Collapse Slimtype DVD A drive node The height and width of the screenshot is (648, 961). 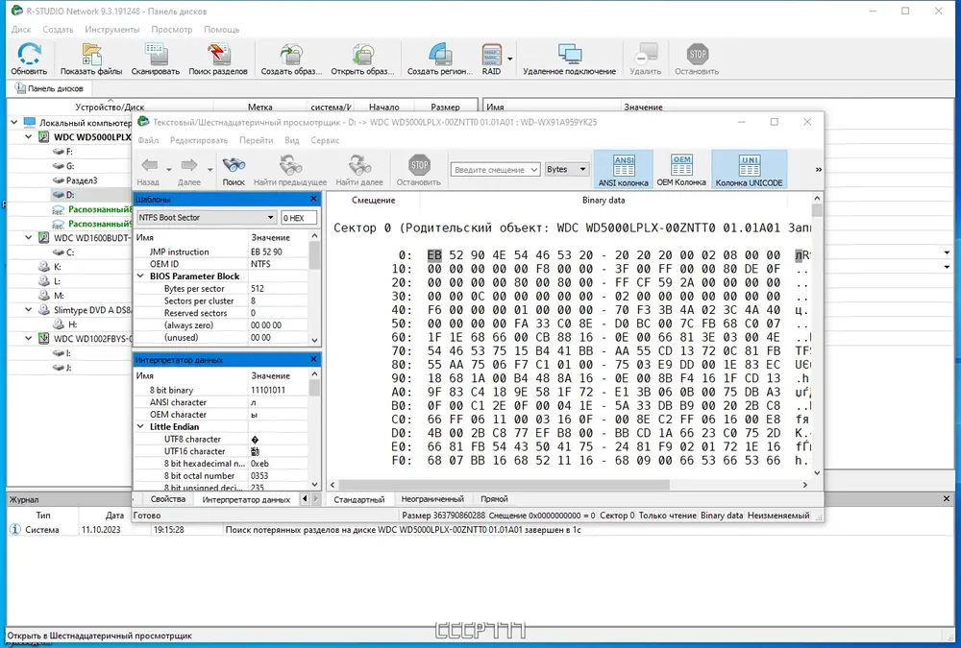coord(28,310)
